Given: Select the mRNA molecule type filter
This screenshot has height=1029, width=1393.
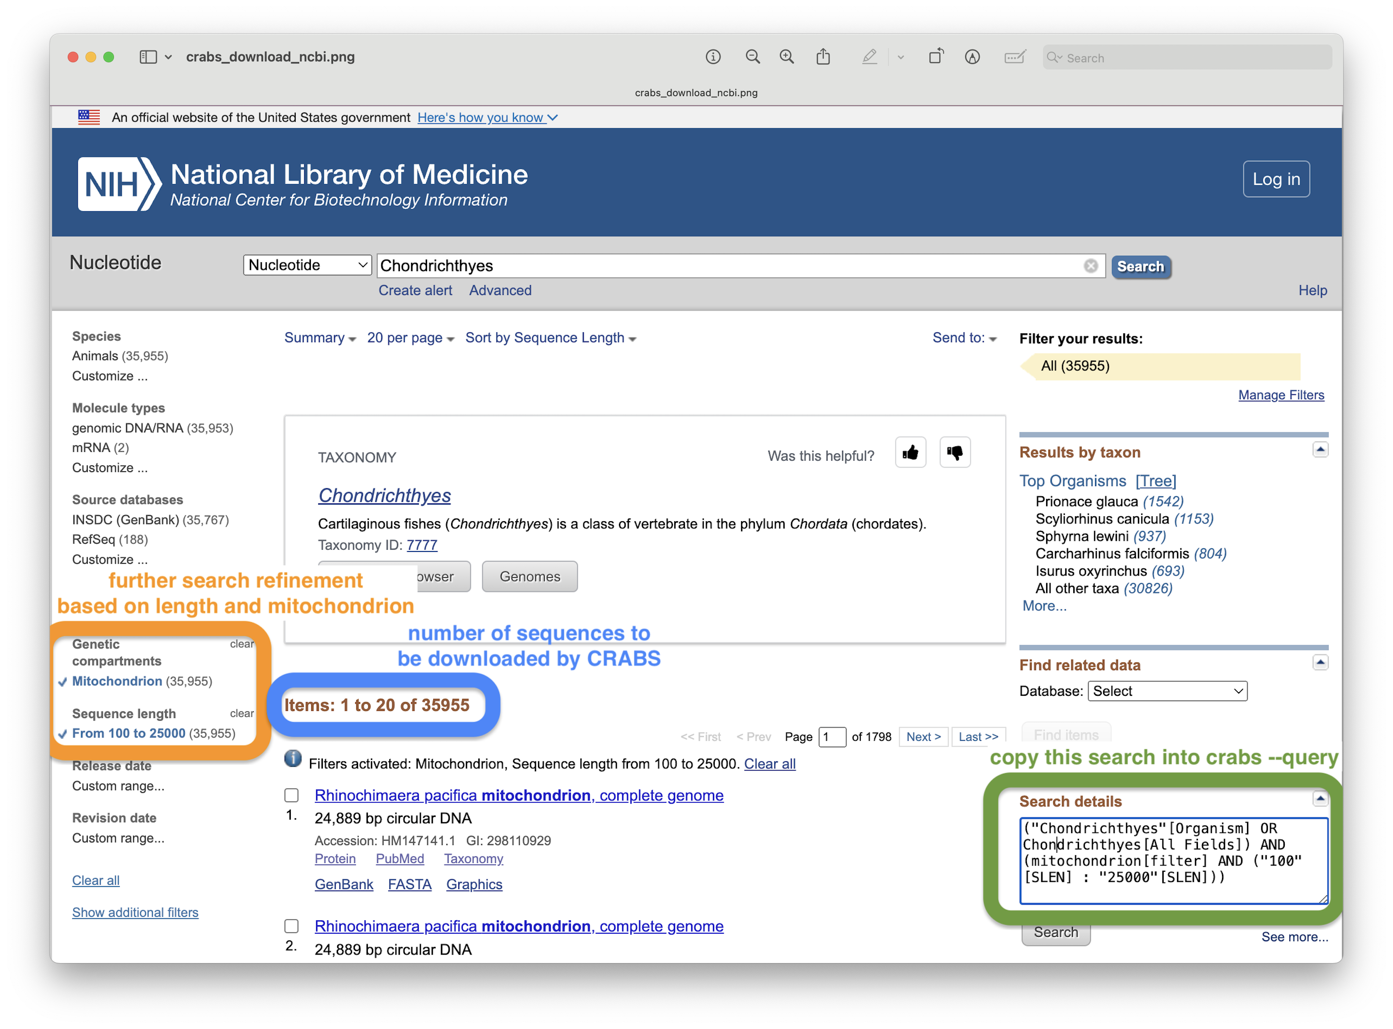Looking at the screenshot, I should (x=91, y=448).
